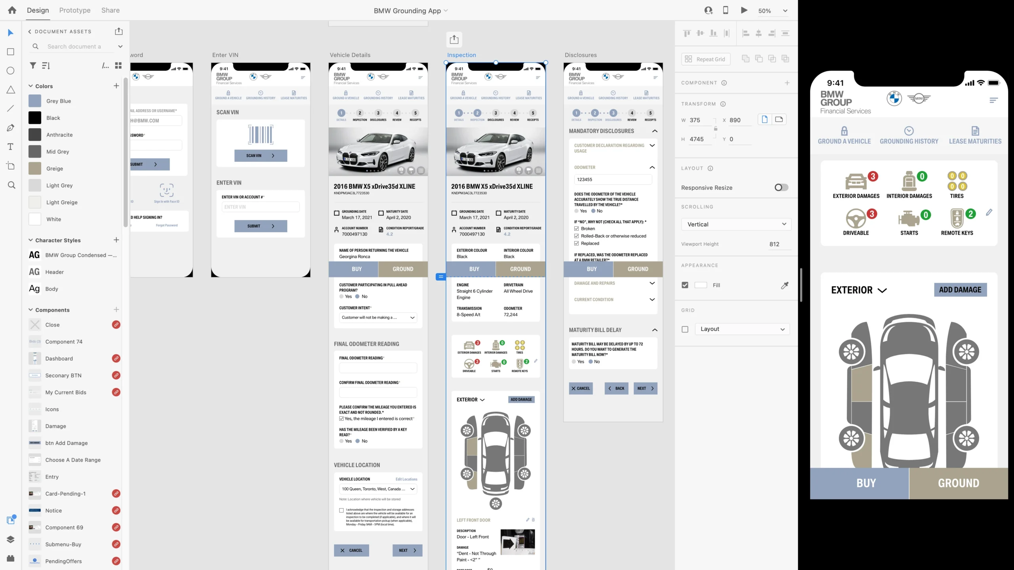Choose the Polygon triangle tool
Screen dimensions: 1014x570
click(11, 90)
